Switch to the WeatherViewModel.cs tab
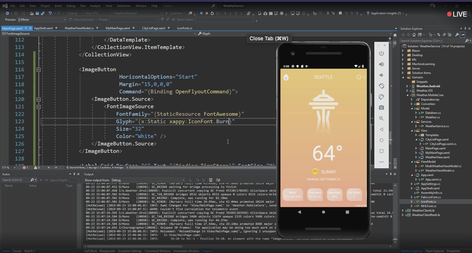The image size is (472, 253). [x=79, y=28]
